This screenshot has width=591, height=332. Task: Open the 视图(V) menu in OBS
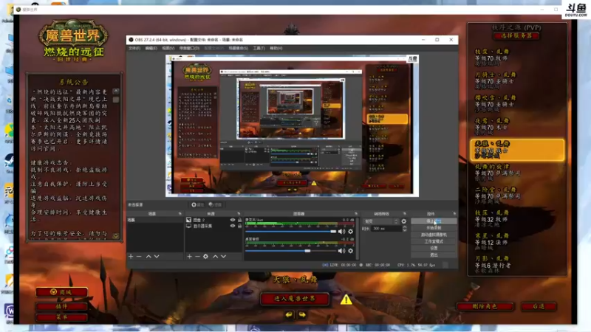point(168,48)
